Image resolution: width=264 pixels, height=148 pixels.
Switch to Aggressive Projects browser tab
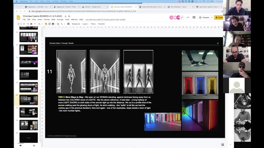click(x=66, y=7)
